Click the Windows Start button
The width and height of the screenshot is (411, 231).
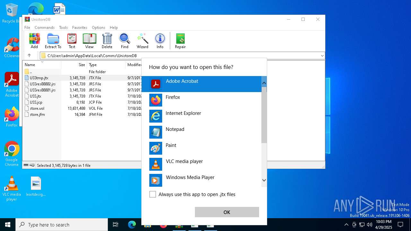pos(8,225)
